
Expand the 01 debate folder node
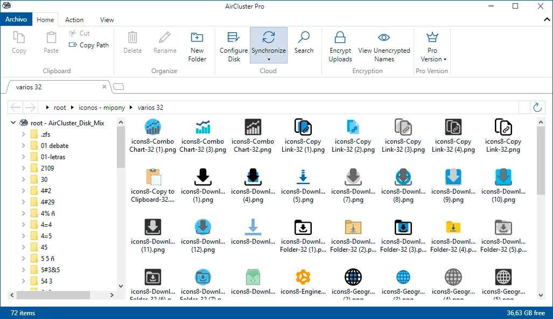point(23,146)
